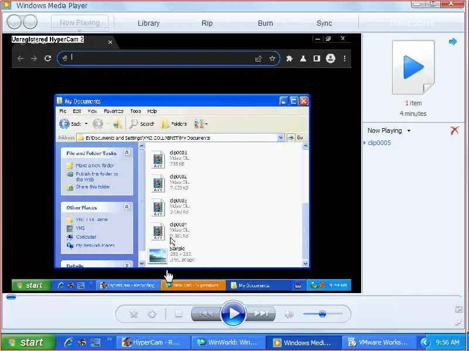The width and height of the screenshot is (469, 351).
Task: Select the clip0002 video file icon
Action: [158, 183]
